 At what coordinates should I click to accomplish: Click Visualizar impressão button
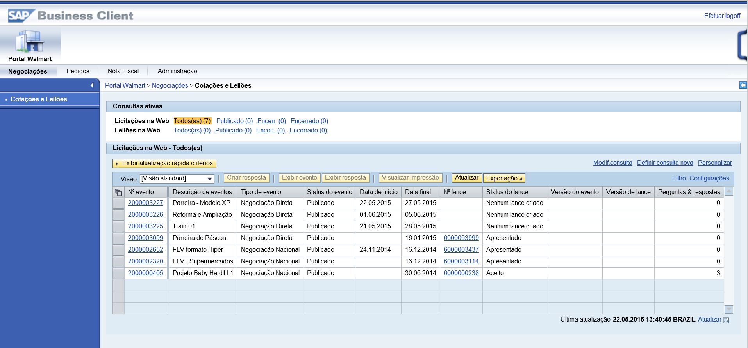pos(411,178)
